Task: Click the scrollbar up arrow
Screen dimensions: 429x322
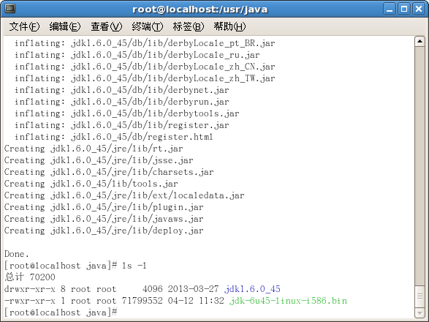Action: click(x=419, y=42)
